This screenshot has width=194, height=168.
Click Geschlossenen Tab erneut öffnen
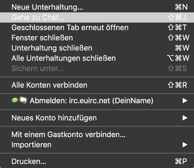(70, 27)
